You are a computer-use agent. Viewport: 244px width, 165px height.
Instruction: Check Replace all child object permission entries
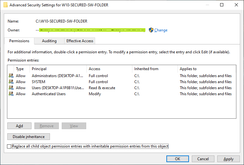click(9, 146)
